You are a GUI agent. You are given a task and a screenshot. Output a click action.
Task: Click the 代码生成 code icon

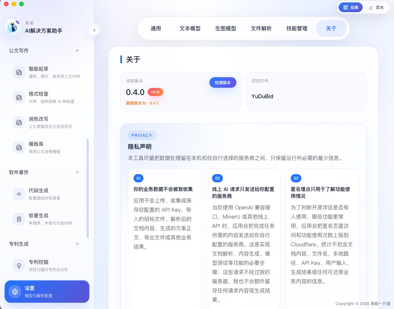[19, 194]
